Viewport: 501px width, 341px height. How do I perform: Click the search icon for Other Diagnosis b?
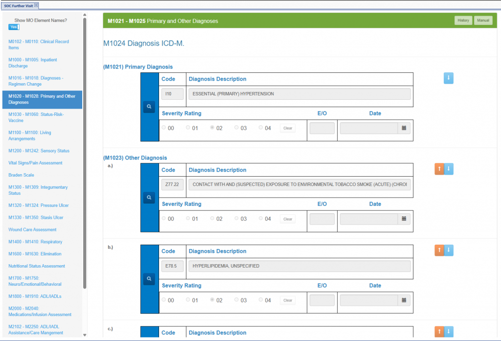click(x=149, y=279)
